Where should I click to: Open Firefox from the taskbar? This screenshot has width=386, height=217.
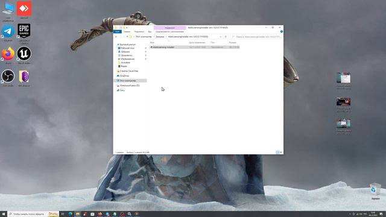coord(100,214)
